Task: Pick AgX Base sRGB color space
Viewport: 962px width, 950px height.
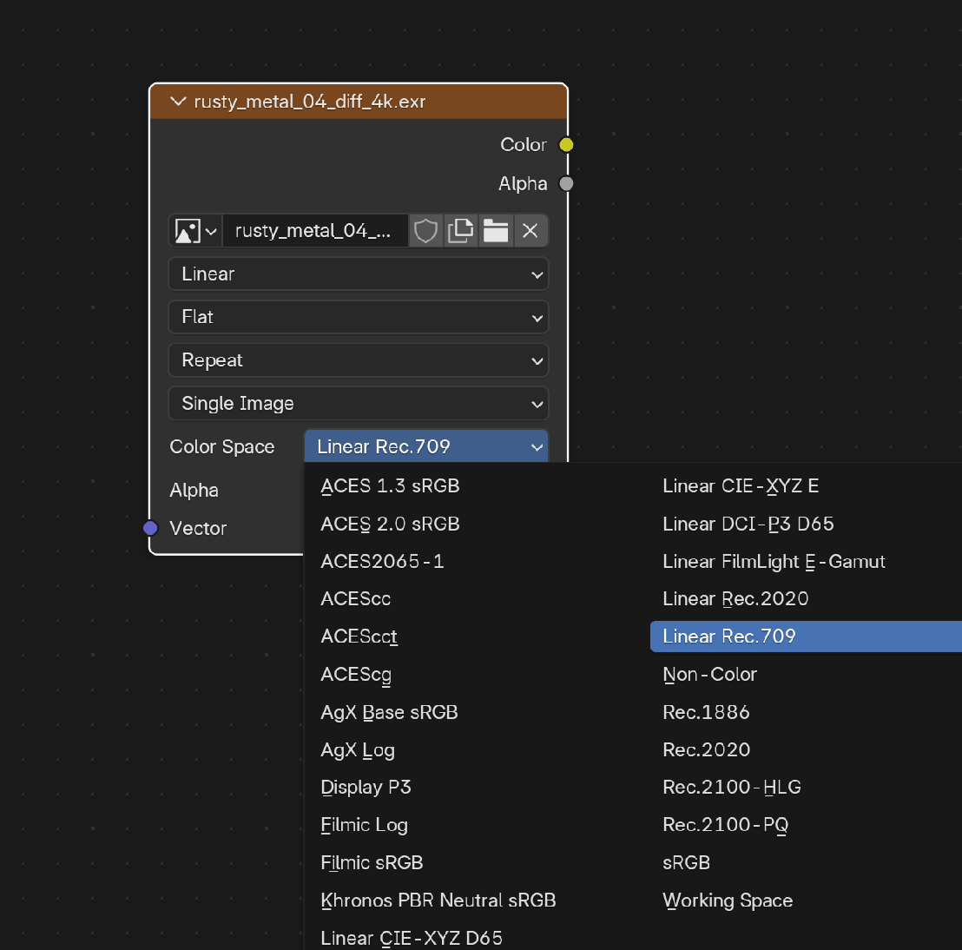Action: click(389, 712)
